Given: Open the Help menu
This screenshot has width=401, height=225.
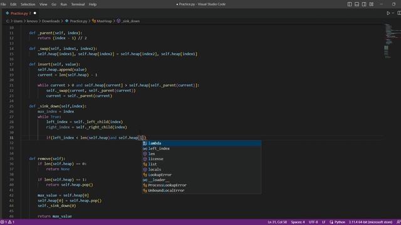Looking at the screenshot, I should (93, 4).
